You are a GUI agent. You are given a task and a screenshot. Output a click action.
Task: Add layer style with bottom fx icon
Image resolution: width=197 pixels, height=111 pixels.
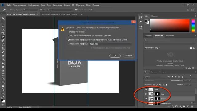pyautogui.click(x=173, y=106)
